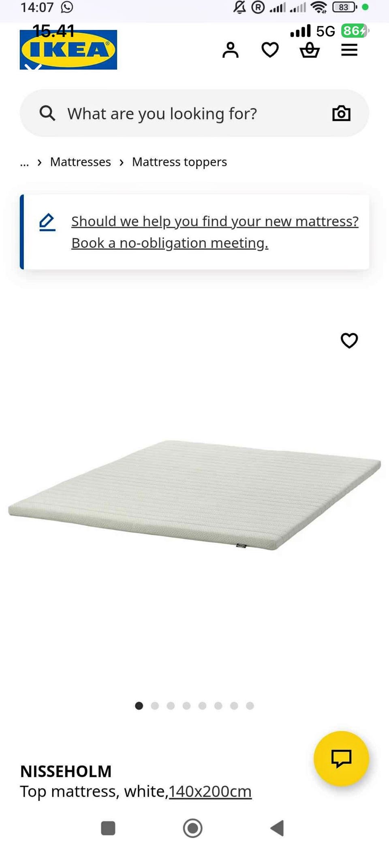The height and width of the screenshot is (842, 389).
Task: Select the second image carousel dot
Action: (155, 706)
